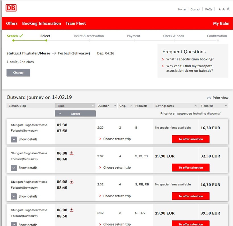Screen dimensions: 233x226
Task: Select the largest font size 'A'
Action: point(228,9)
